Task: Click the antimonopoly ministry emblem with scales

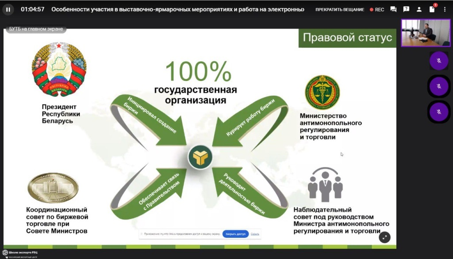Action: [x=322, y=92]
